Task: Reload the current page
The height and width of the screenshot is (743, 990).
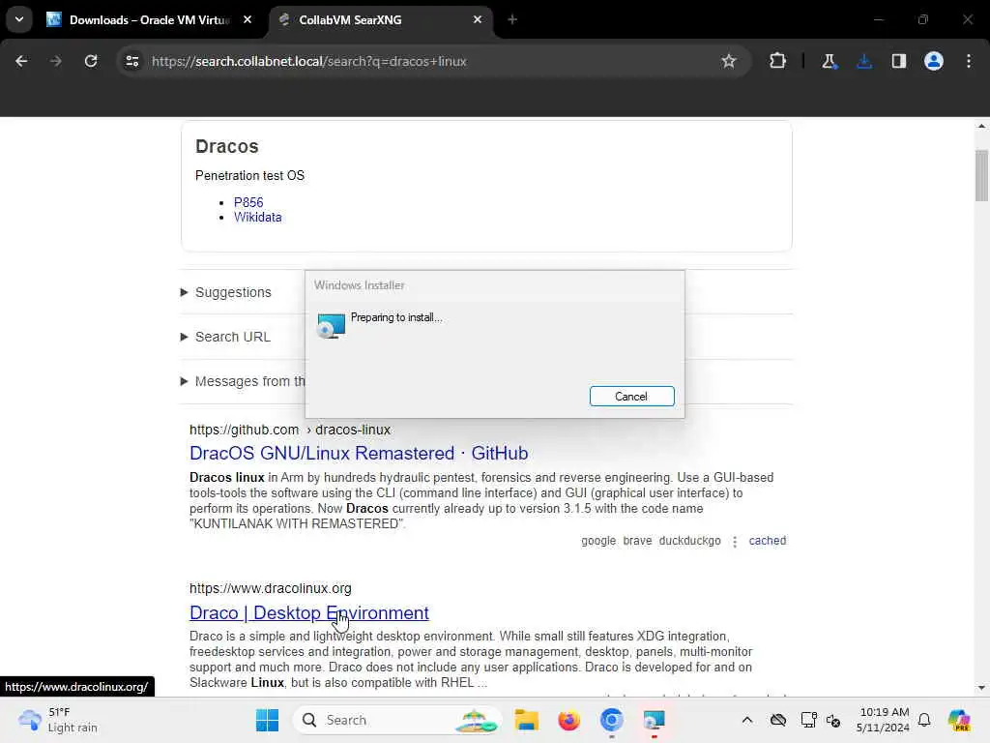Action: tap(91, 61)
